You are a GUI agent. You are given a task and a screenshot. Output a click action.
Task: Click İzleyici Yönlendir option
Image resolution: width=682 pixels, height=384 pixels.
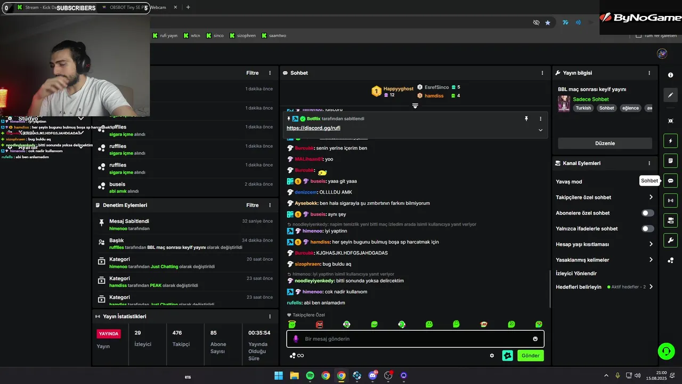(576, 274)
